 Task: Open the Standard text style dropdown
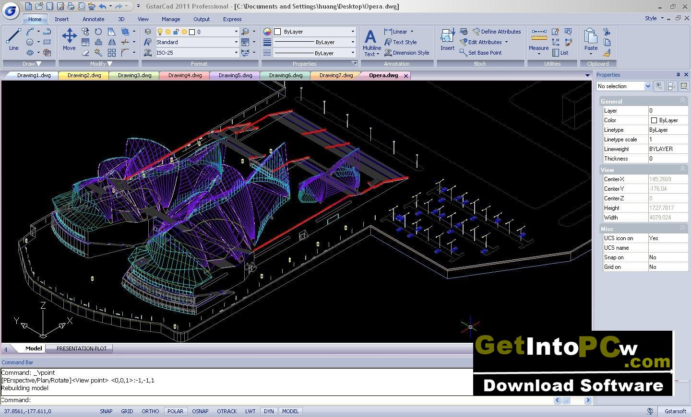coord(236,42)
